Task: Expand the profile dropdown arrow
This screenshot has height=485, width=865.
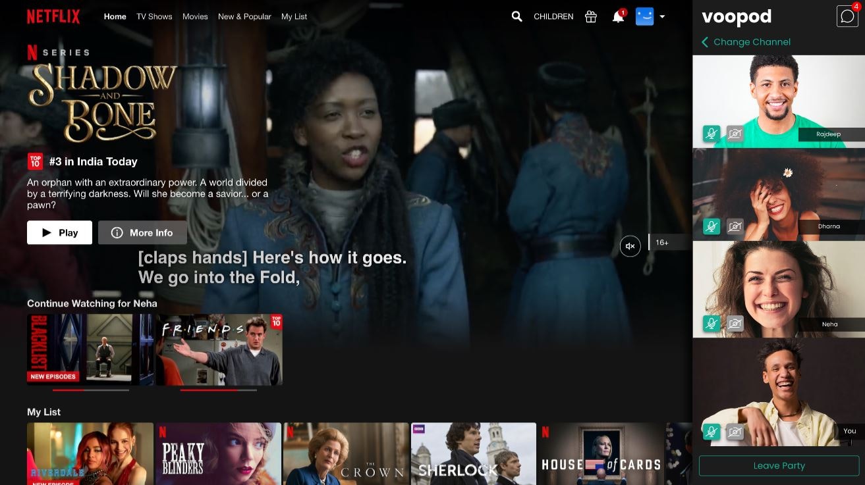Action: [662, 16]
